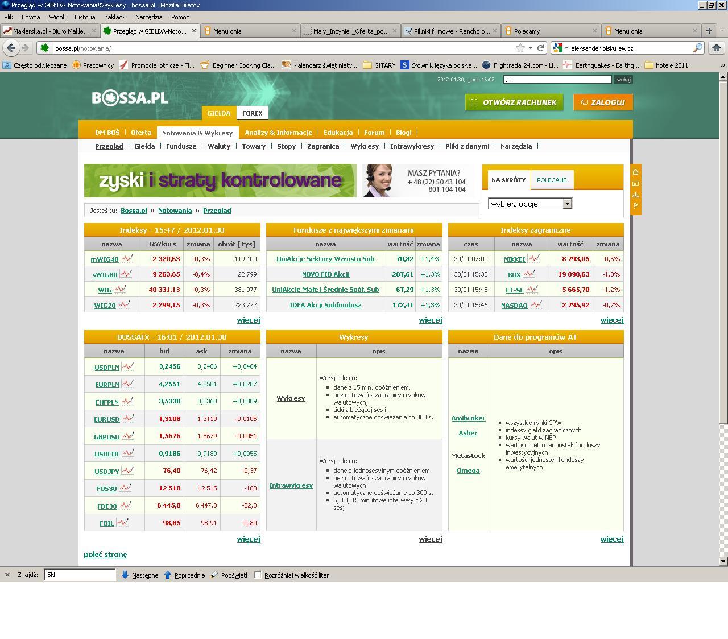
Task: Click the site search input field
Action: tap(557, 80)
